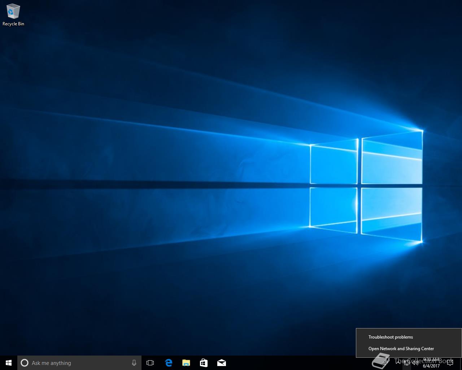
Task: Open File Explorer from the taskbar
Action: 186,363
